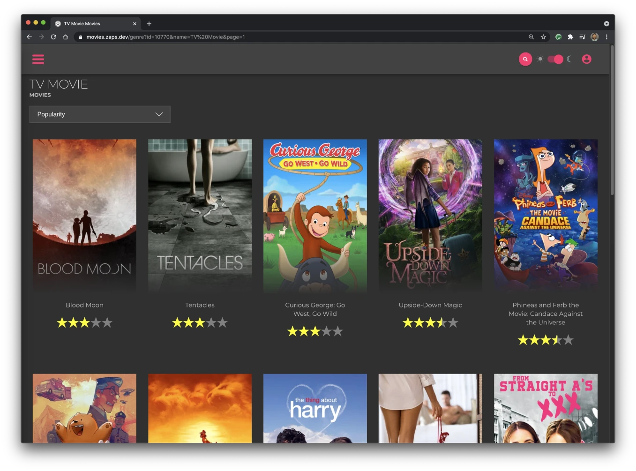This screenshot has width=636, height=471.
Task: Open the orange sunset movie poster
Action: (x=200, y=408)
